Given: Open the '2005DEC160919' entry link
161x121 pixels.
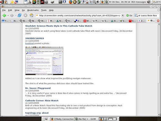Looking at the screenshot, I should 34,38.
